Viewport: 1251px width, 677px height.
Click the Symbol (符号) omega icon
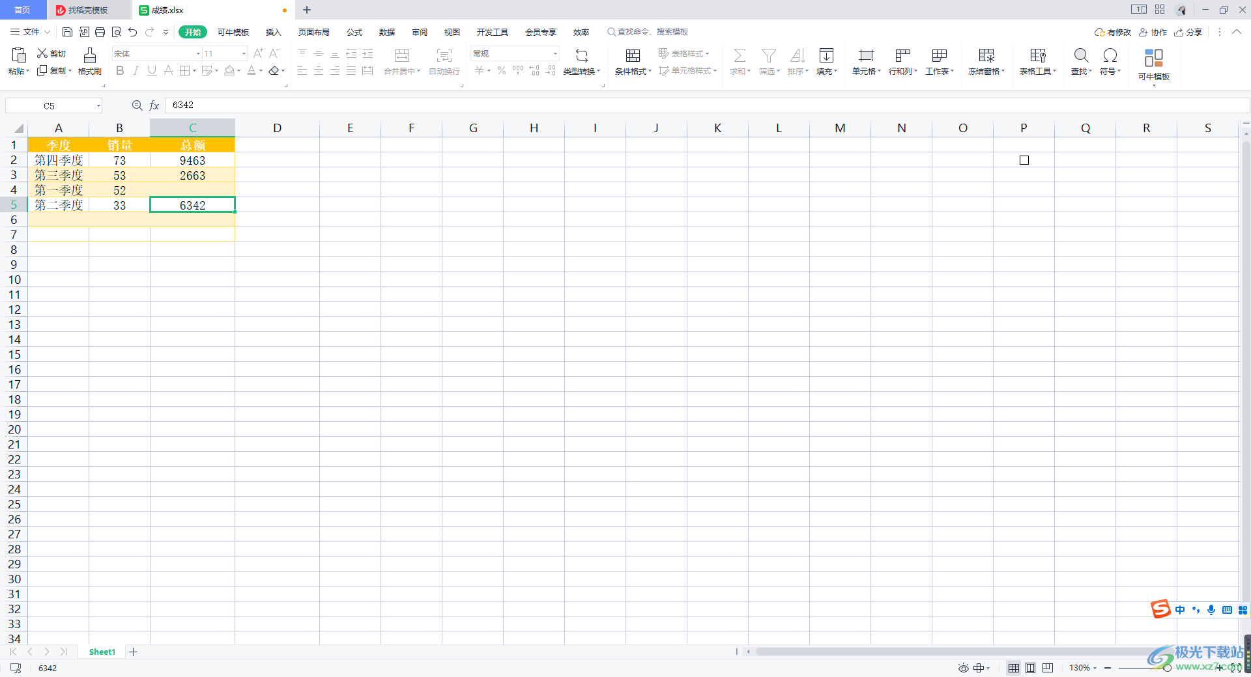1110,55
